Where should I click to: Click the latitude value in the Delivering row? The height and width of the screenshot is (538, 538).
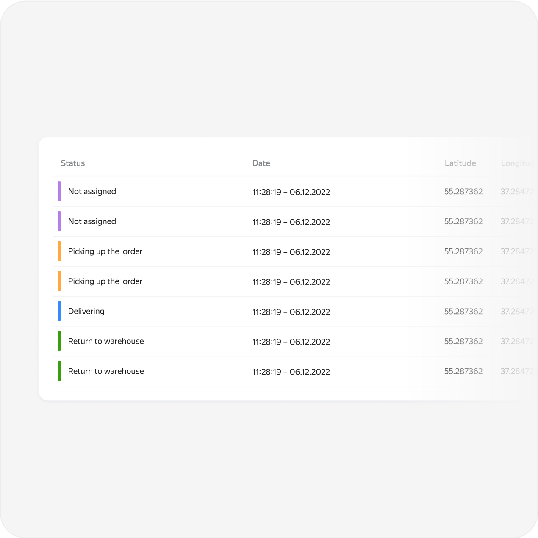click(x=463, y=312)
